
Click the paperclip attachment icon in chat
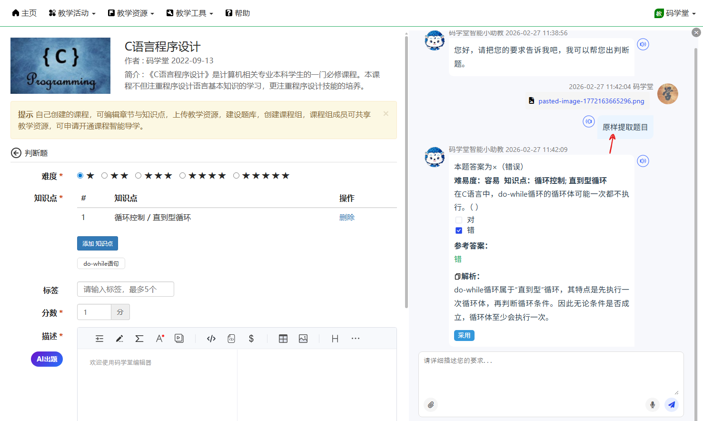coord(431,405)
